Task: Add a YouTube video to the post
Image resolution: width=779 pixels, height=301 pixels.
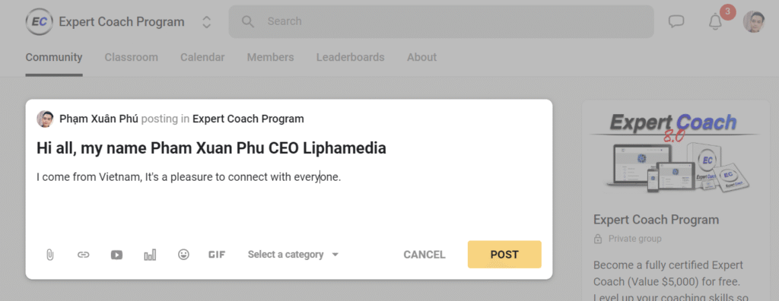Action: (116, 255)
